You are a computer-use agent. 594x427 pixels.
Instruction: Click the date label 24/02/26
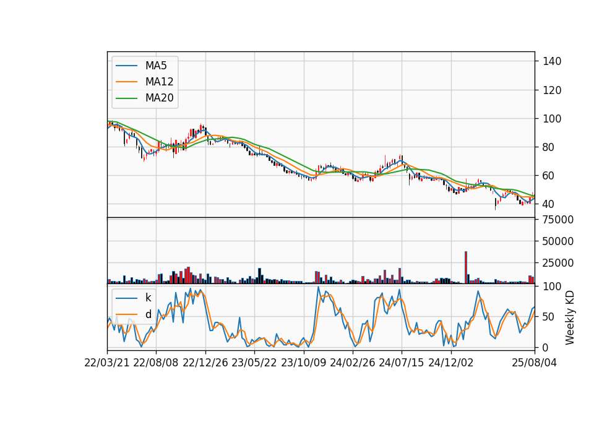tap(352, 363)
